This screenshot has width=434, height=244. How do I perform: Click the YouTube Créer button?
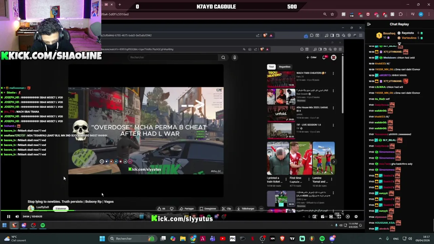[311, 57]
